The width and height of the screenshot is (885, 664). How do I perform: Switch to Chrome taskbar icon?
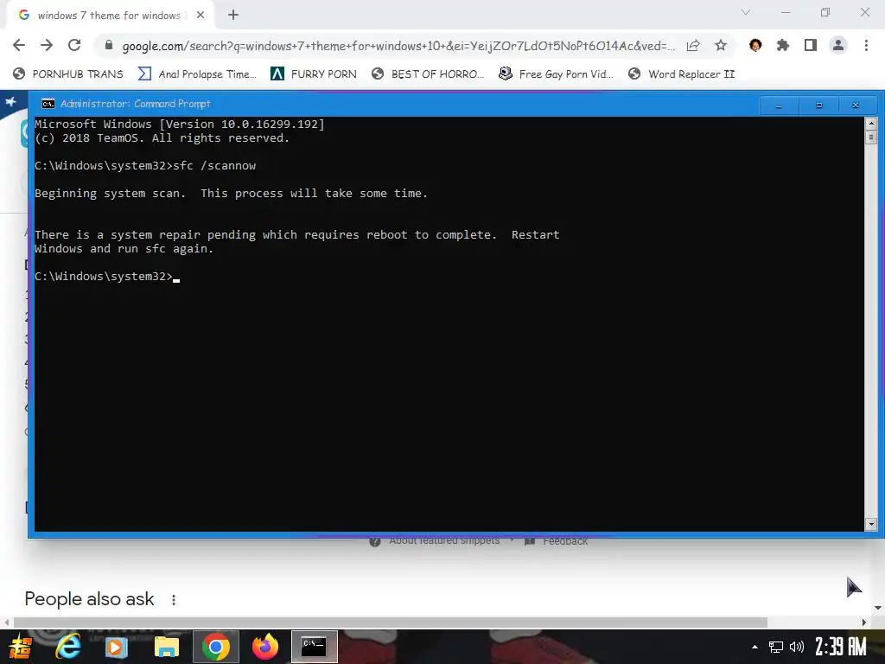tap(215, 647)
